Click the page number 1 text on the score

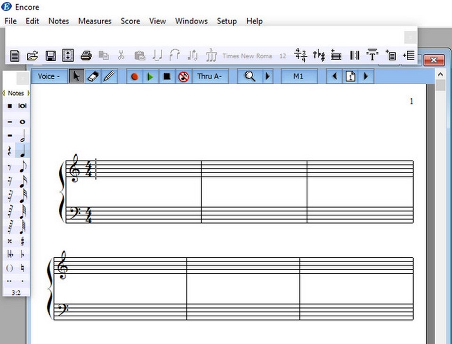point(412,101)
